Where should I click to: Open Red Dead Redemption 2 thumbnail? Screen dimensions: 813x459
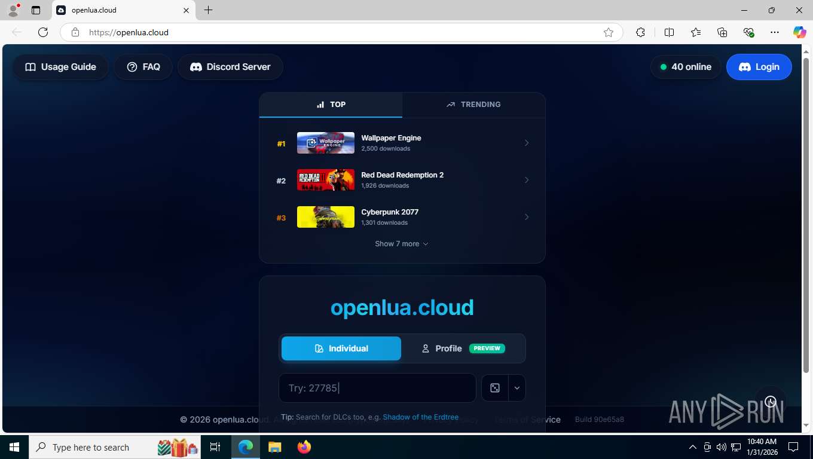point(326,180)
